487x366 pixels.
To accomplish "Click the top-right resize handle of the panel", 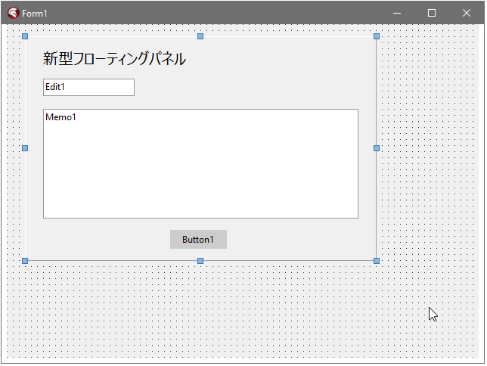I will [x=377, y=36].
